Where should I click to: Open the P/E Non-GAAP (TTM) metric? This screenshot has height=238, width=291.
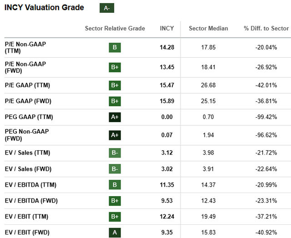pyautogui.click(x=25, y=47)
